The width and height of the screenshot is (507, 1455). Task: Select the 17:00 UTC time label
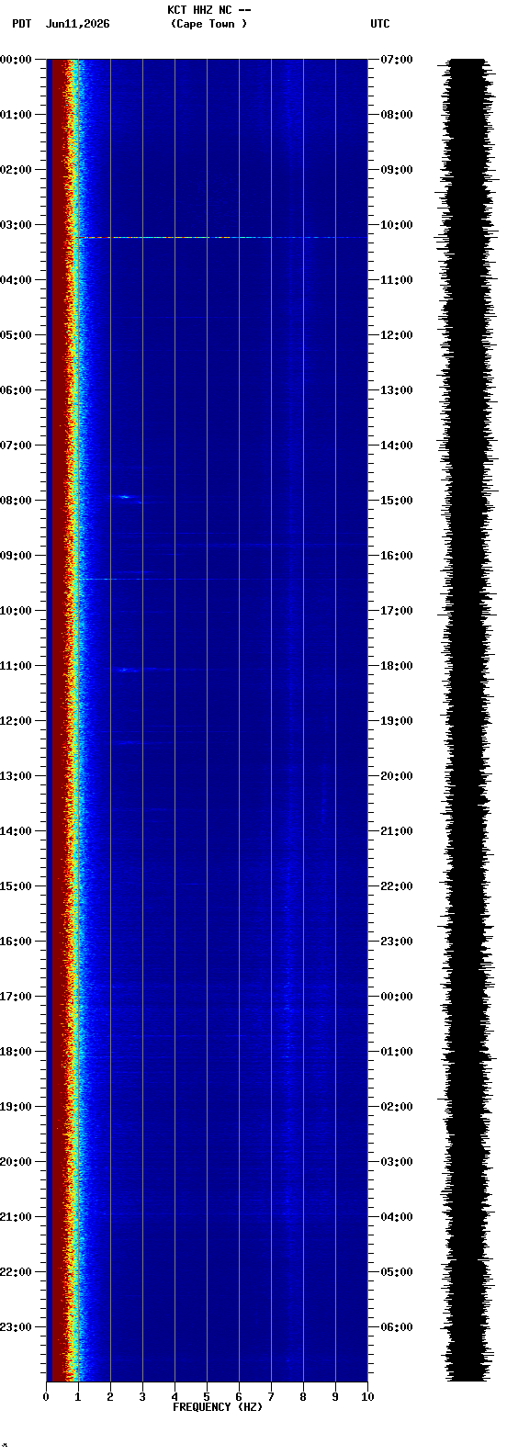tap(397, 611)
